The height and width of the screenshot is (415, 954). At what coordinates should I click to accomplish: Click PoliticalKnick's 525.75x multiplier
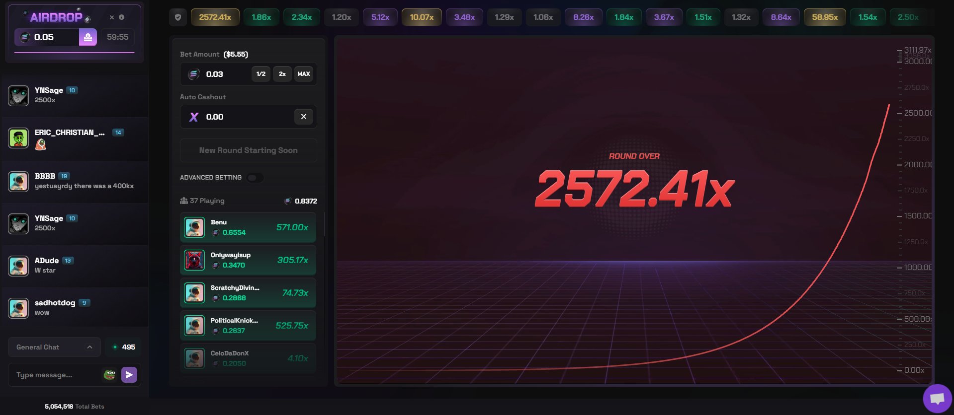pos(292,326)
